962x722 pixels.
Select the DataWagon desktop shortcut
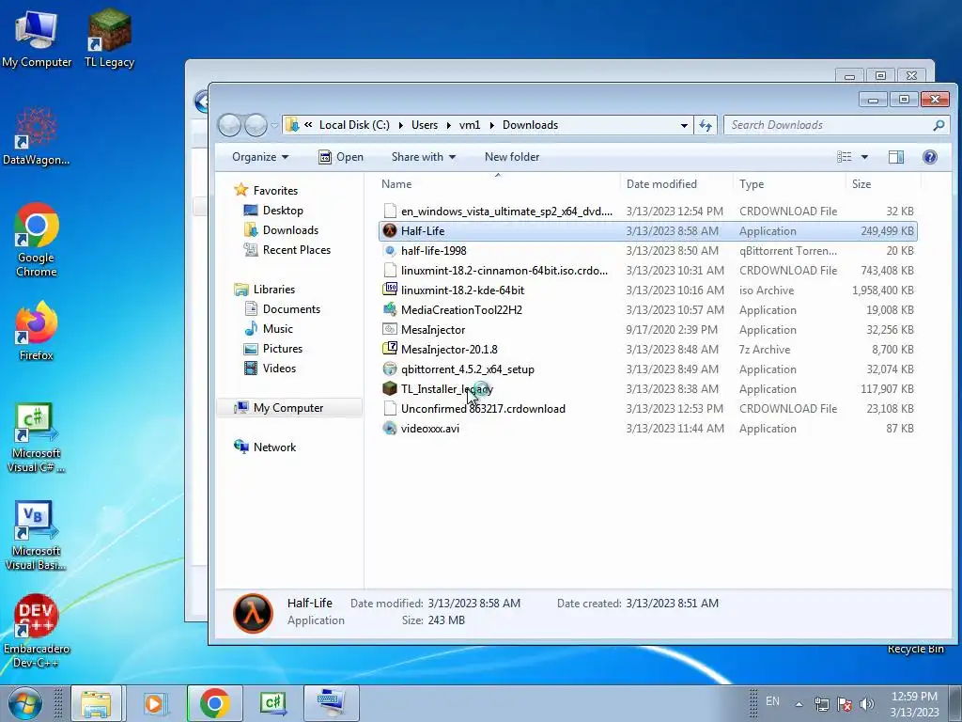(x=37, y=136)
